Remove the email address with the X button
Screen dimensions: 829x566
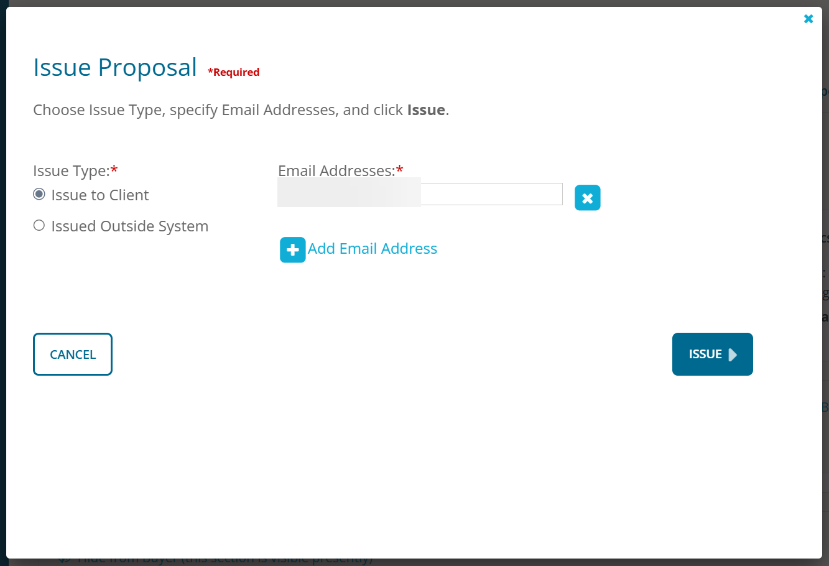point(587,198)
